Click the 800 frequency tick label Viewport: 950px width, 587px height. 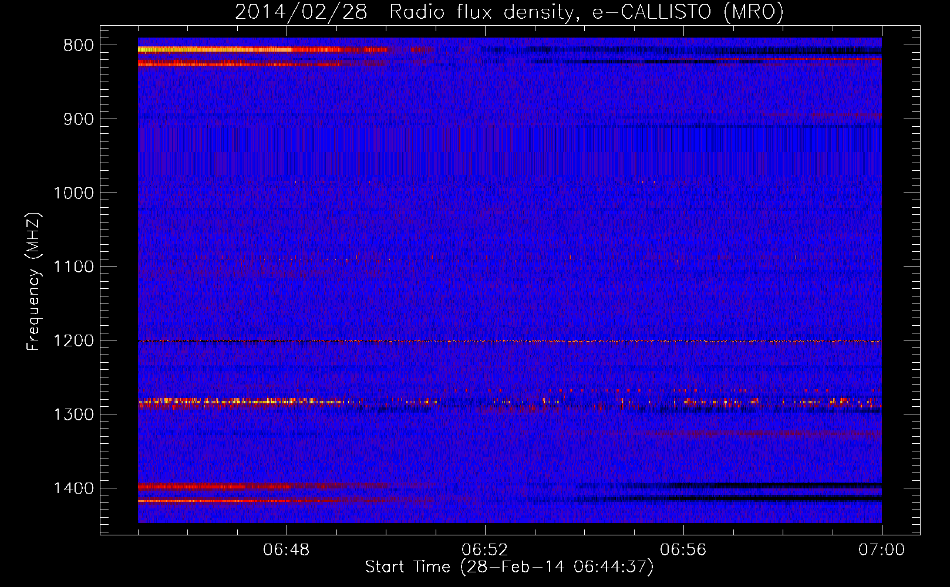click(79, 46)
